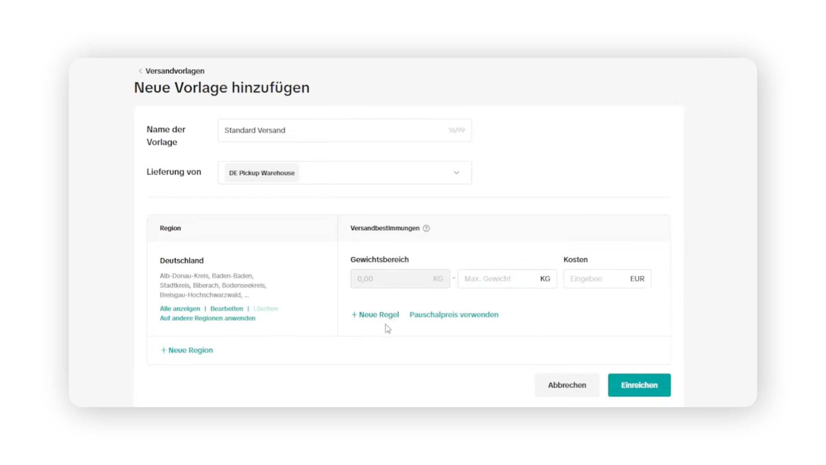
Task: Expand the Lieferung von dropdown arrow
Action: coord(456,173)
